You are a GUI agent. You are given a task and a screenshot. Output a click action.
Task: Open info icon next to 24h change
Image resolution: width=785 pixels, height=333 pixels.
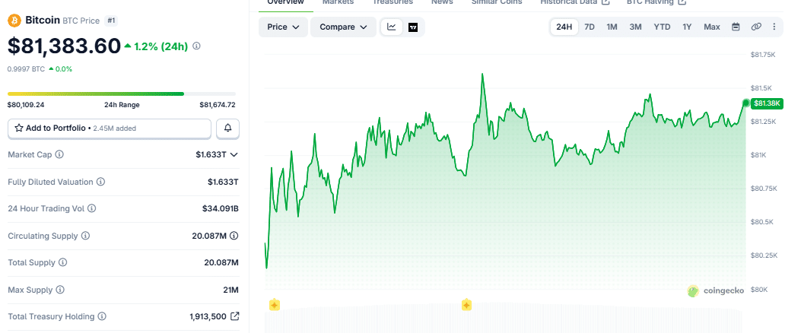(197, 46)
